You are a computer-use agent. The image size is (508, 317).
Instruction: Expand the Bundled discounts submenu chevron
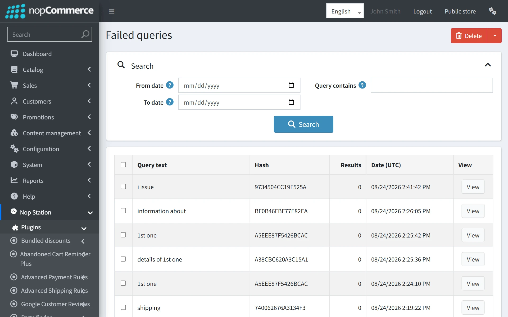coord(83,241)
